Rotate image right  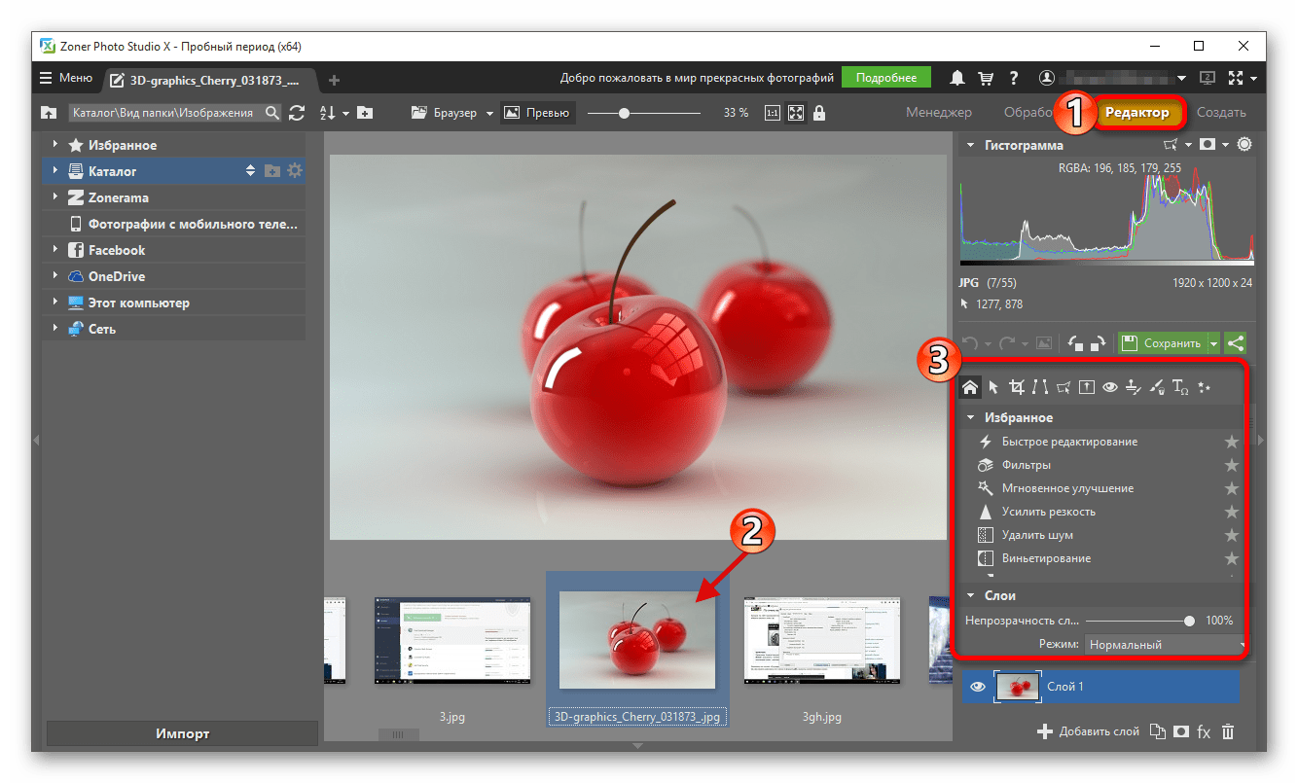1098,342
